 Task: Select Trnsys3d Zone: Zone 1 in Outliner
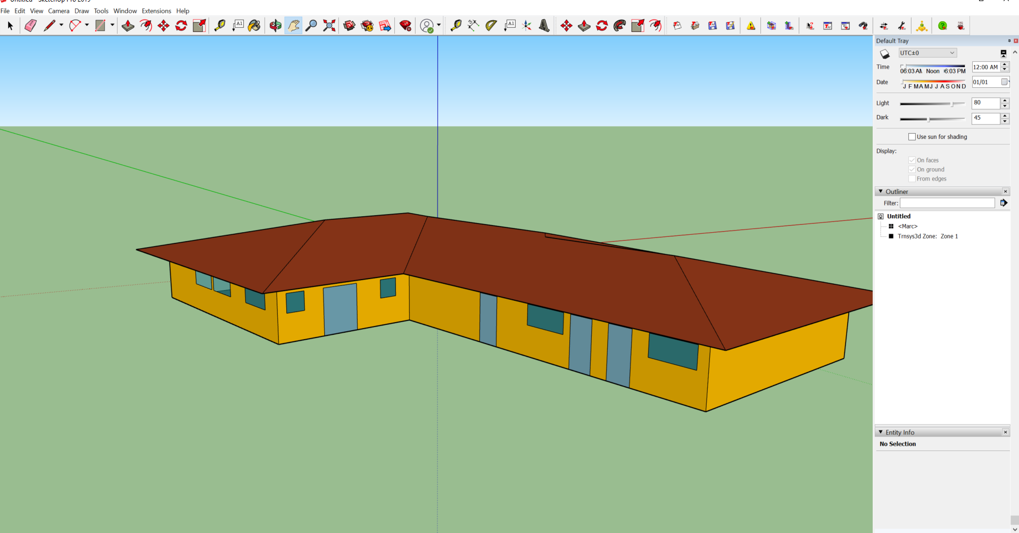(x=927, y=236)
